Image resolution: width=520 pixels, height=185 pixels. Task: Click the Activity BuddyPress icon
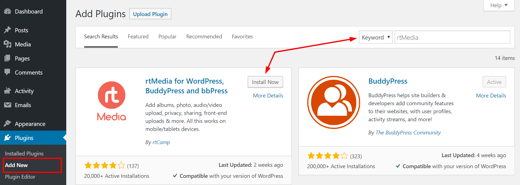[7, 91]
